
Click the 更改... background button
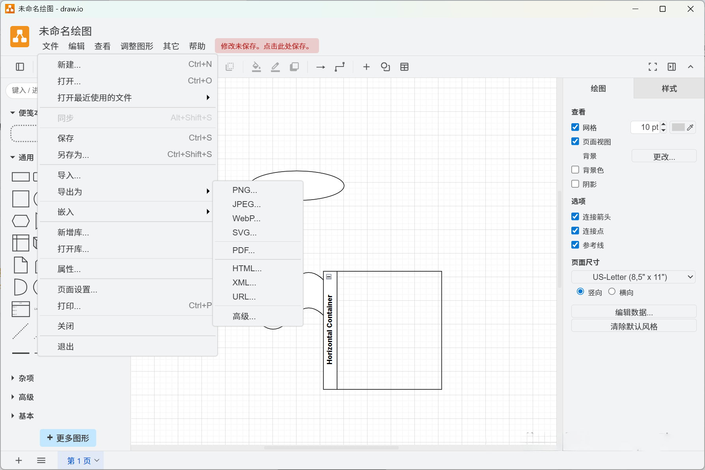pos(664,156)
